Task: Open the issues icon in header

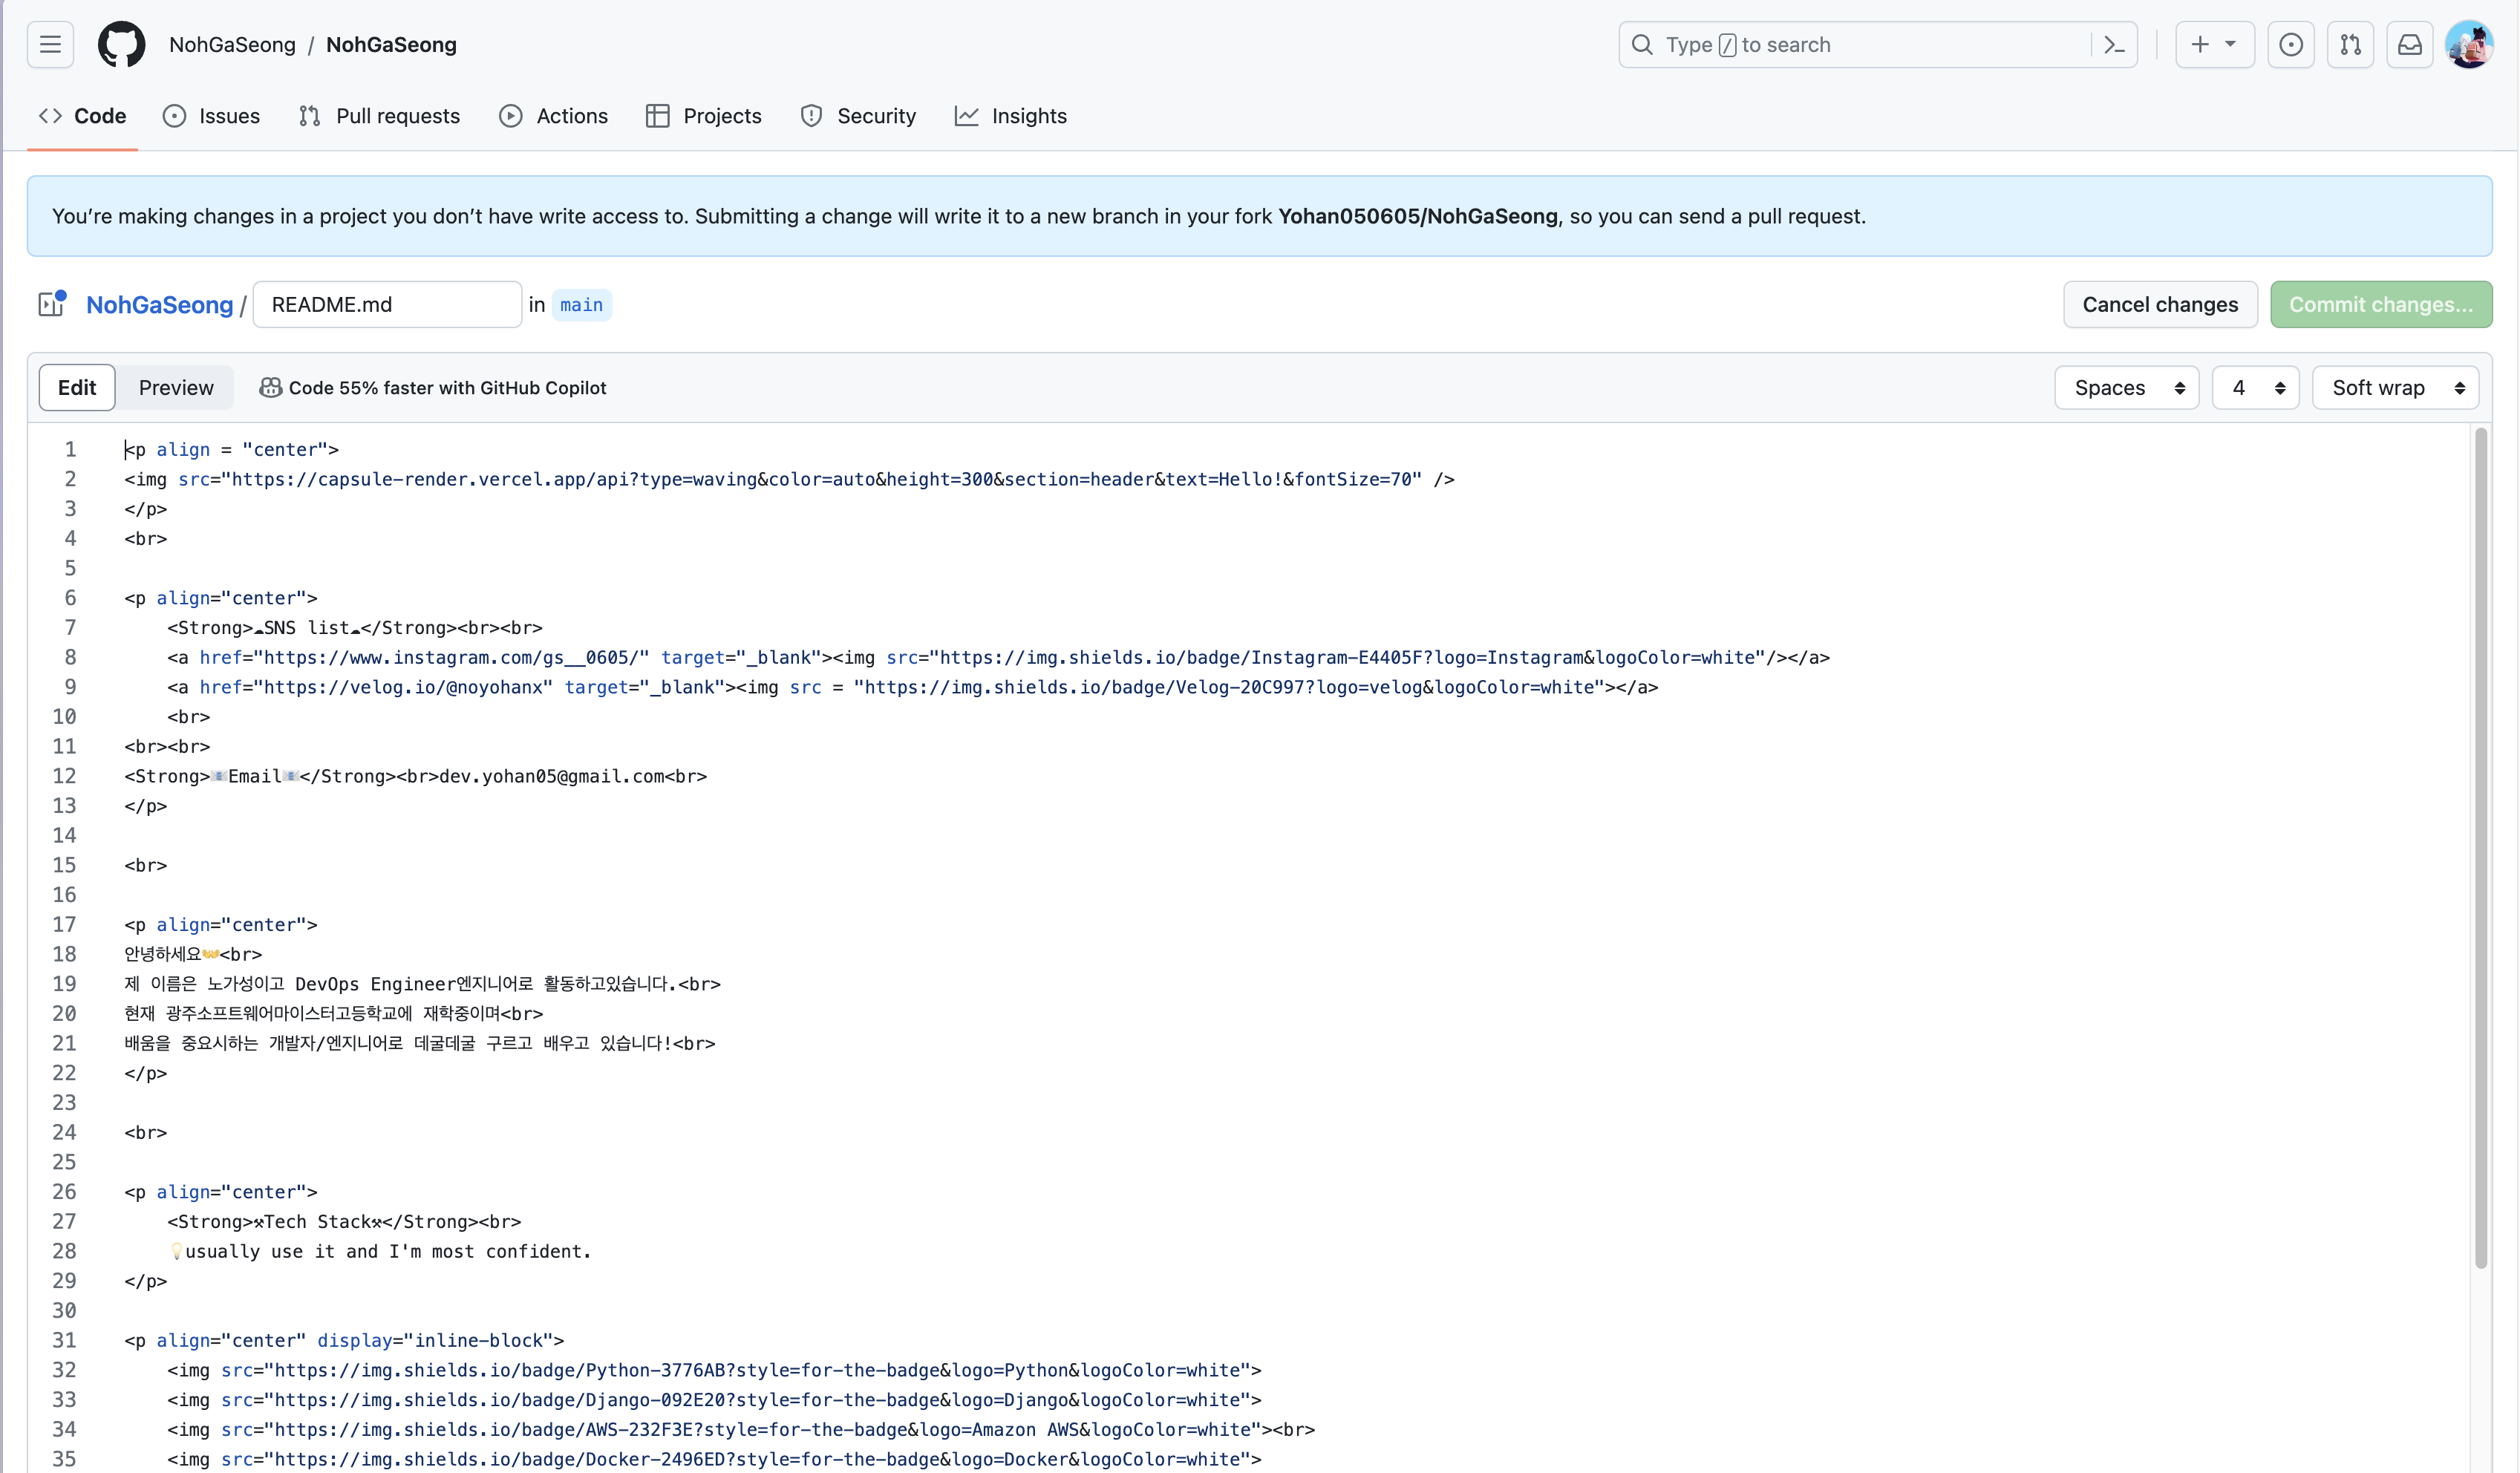Action: tap(2290, 45)
